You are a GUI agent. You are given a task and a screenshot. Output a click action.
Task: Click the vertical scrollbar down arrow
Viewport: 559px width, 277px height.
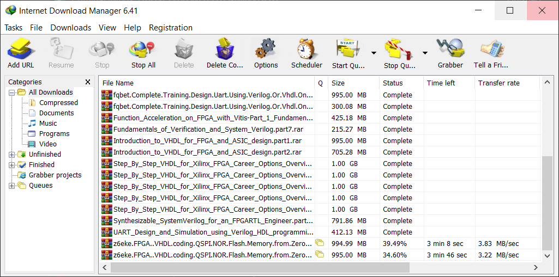coord(547,256)
